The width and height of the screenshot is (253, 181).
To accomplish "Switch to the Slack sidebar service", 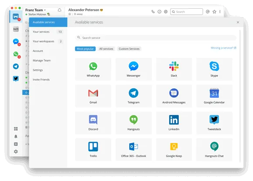I will (16, 29).
